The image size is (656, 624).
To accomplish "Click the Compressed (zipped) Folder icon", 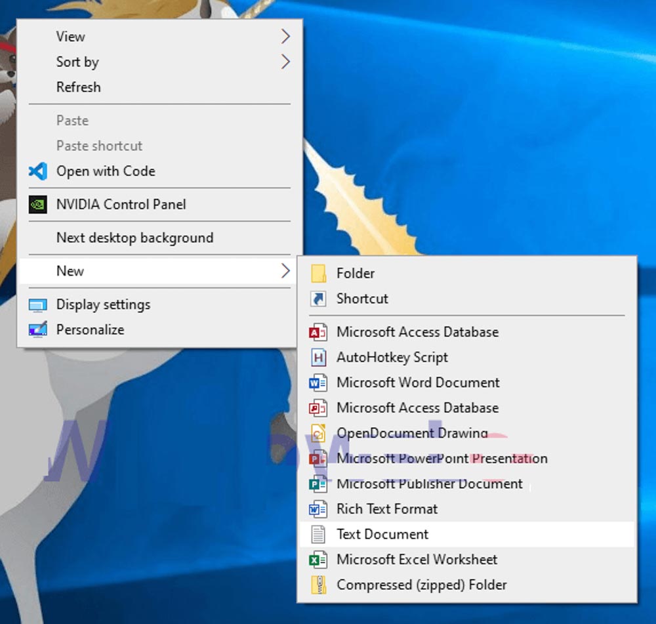I will click(x=318, y=585).
